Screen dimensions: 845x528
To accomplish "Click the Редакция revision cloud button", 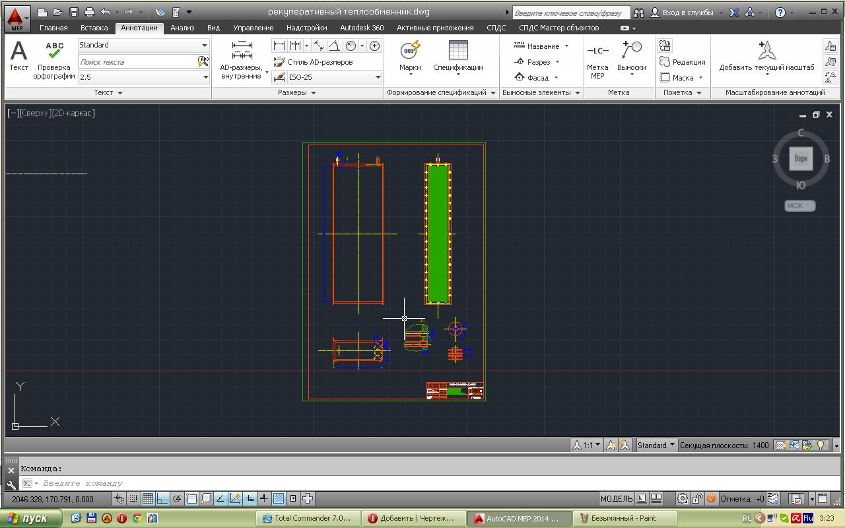I will [683, 61].
